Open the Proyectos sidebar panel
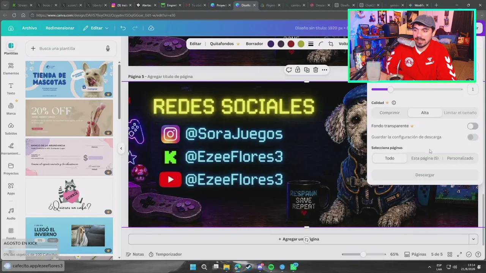486x273 pixels. 11,169
